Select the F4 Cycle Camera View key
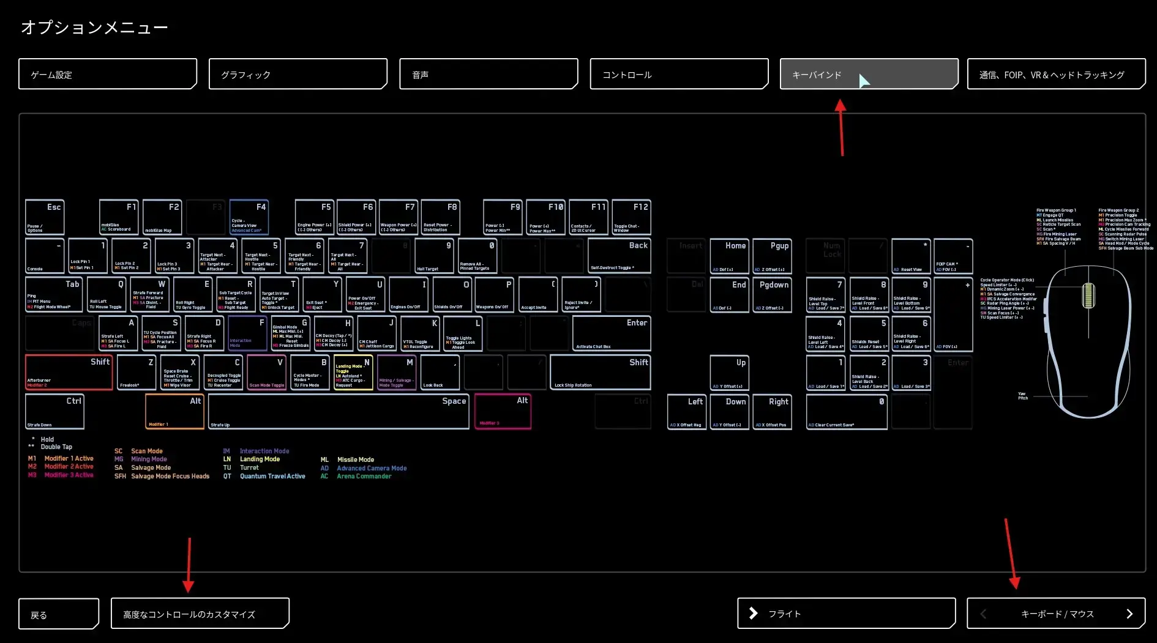1157x643 pixels. tap(249, 217)
